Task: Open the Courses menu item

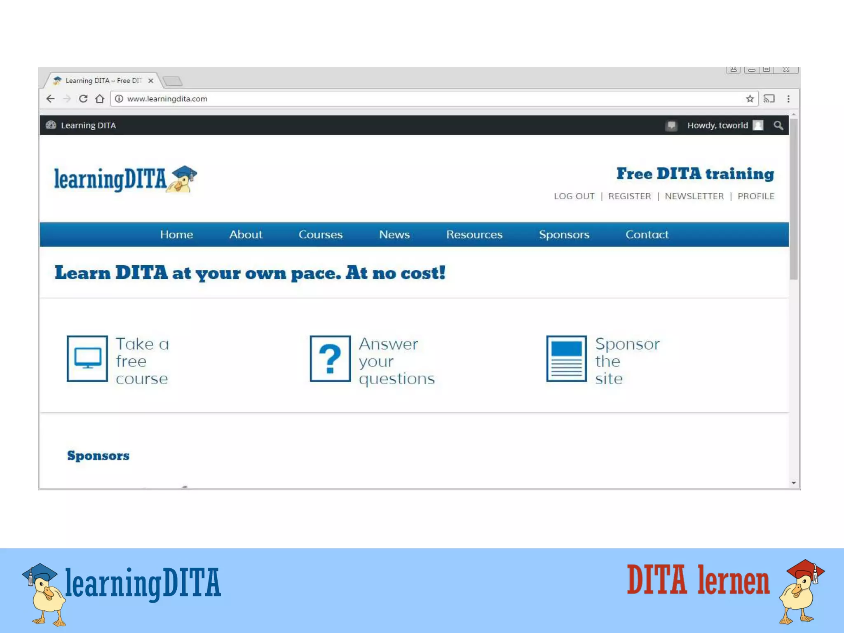Action: click(320, 234)
